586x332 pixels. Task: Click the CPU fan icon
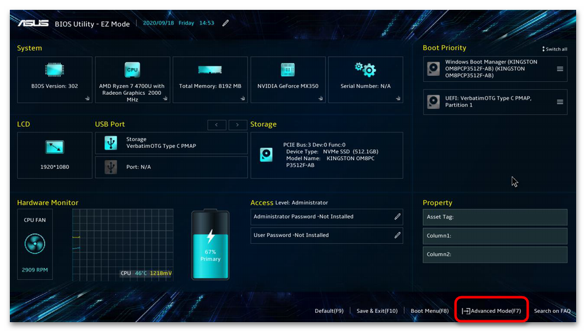[x=35, y=244]
